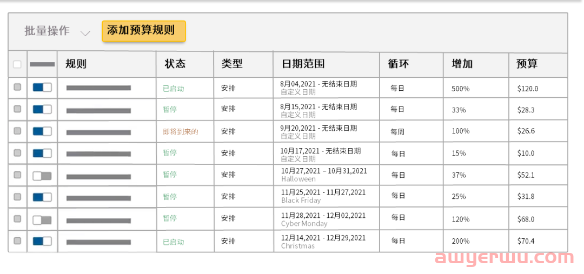The height and width of the screenshot is (274, 584).
Task: Click the 33% increase value
Action: pos(459,110)
